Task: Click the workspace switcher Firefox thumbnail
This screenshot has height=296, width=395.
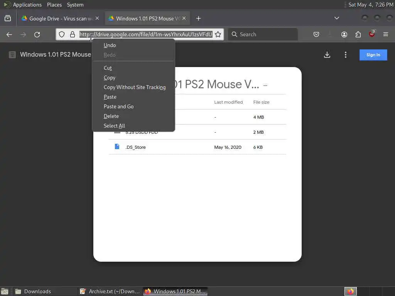Action: pyautogui.click(x=351, y=291)
